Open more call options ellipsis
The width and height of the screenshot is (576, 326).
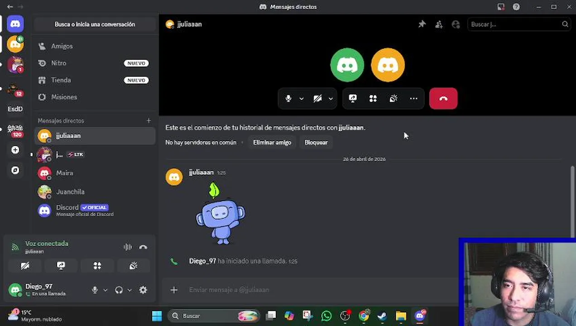(414, 98)
